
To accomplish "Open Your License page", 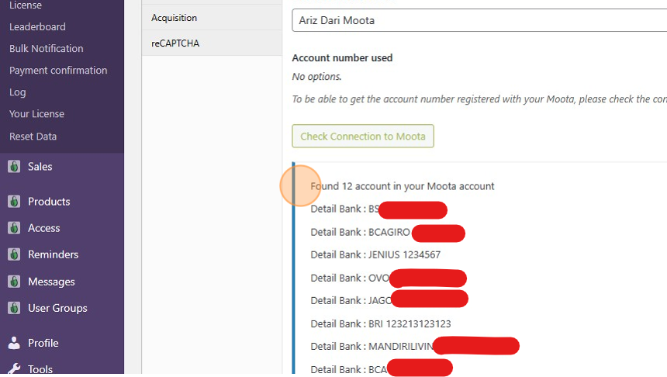I will [x=36, y=114].
